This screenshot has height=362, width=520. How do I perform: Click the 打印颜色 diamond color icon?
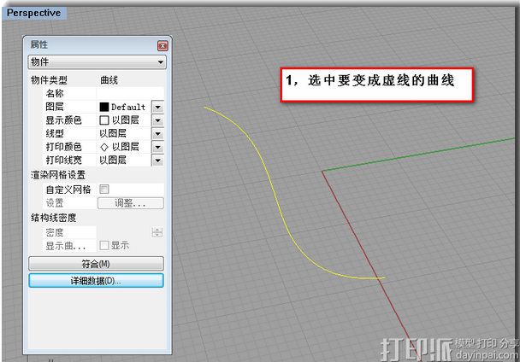point(104,147)
